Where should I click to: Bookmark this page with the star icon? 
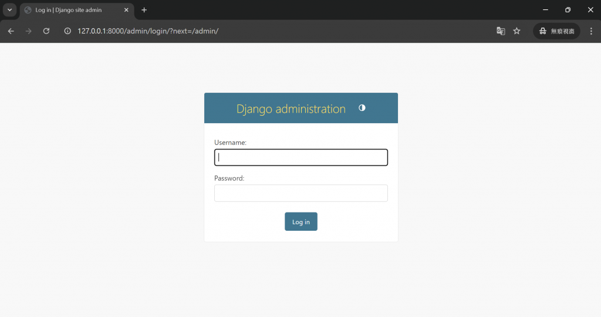tap(516, 31)
